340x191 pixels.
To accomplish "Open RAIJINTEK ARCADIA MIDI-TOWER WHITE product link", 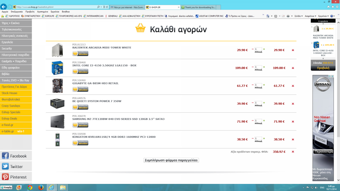I will 102,48.
